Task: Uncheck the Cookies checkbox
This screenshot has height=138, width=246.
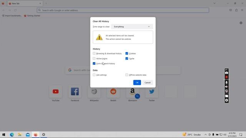Action: tap(126, 54)
